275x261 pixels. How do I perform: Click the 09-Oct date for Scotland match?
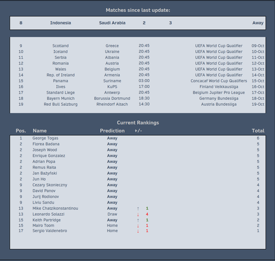pyautogui.click(x=258, y=46)
